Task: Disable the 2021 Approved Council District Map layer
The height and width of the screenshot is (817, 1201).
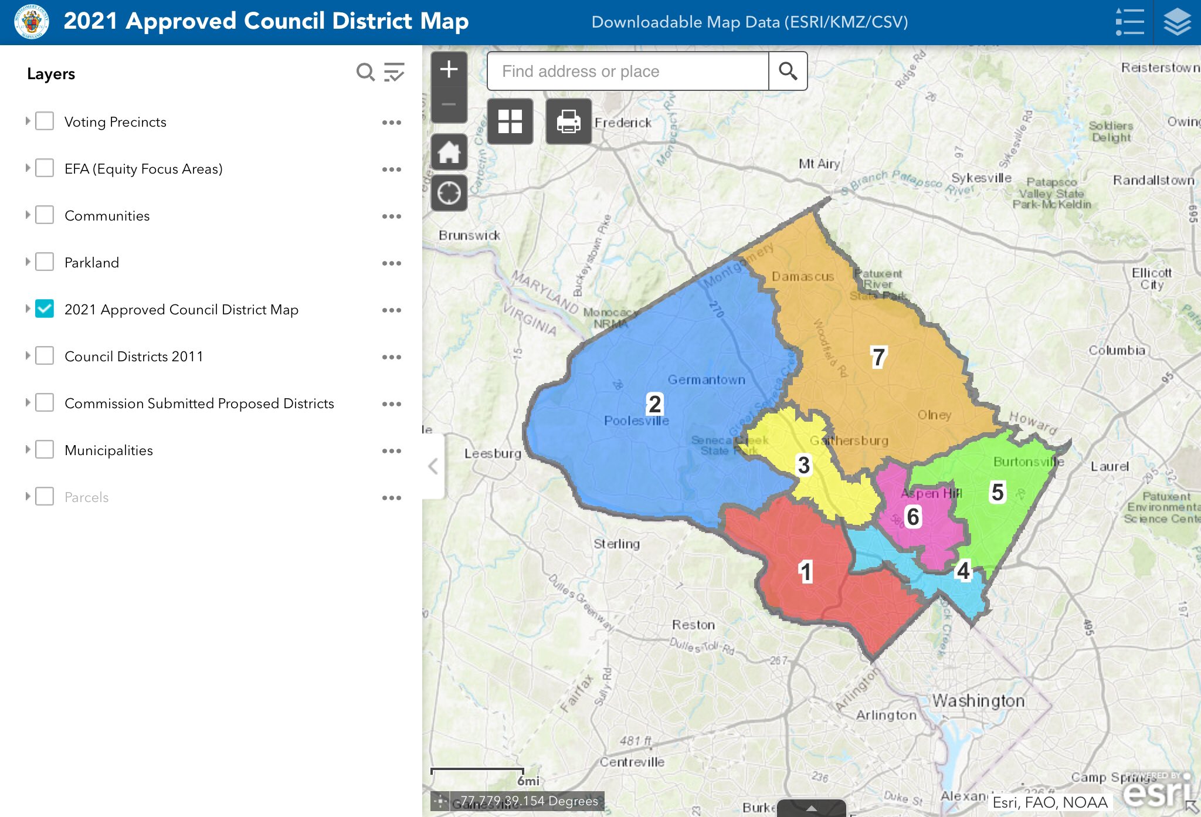Action: [44, 309]
